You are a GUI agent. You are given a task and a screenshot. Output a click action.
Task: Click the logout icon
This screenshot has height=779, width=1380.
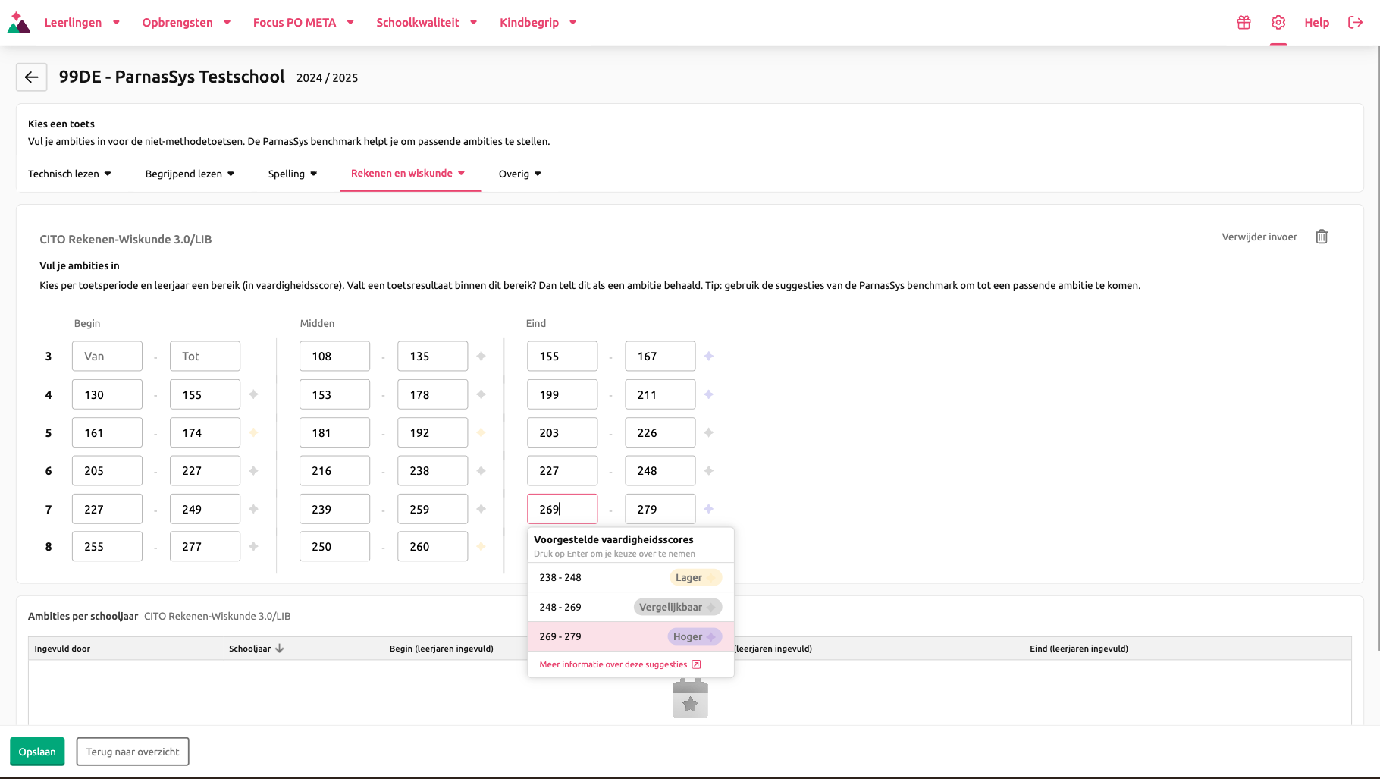tap(1356, 23)
